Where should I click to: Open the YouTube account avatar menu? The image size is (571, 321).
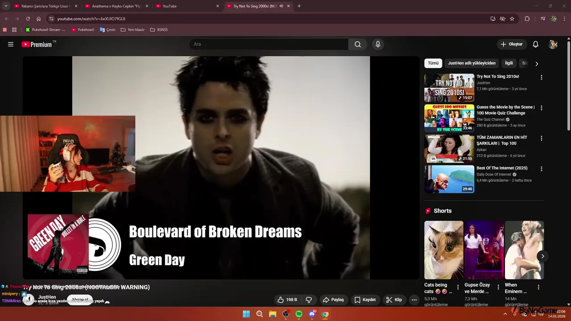[553, 44]
